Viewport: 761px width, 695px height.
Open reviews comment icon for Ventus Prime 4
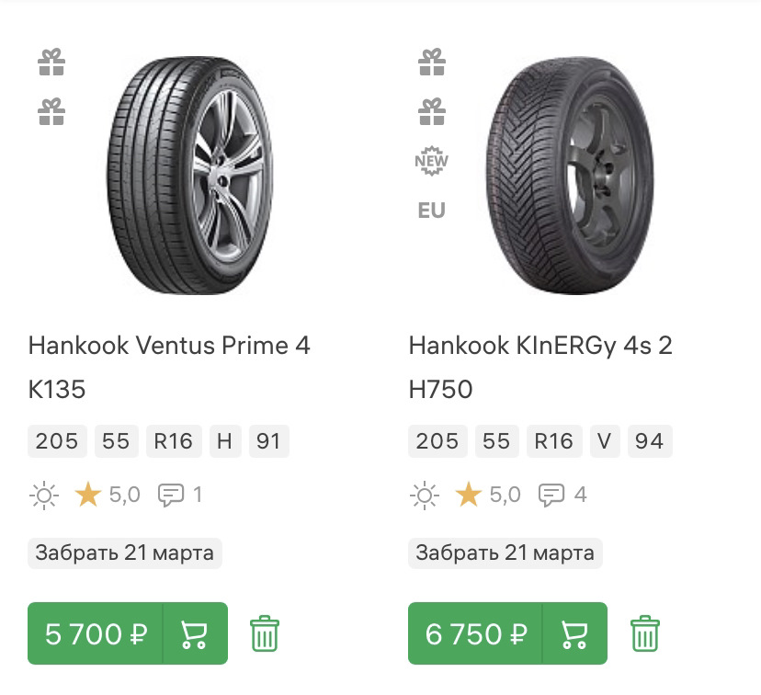171,496
